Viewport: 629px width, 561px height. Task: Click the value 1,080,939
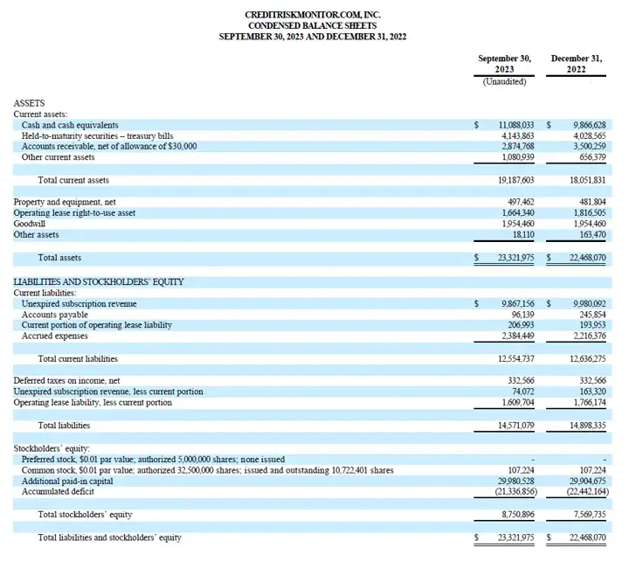[518, 157]
